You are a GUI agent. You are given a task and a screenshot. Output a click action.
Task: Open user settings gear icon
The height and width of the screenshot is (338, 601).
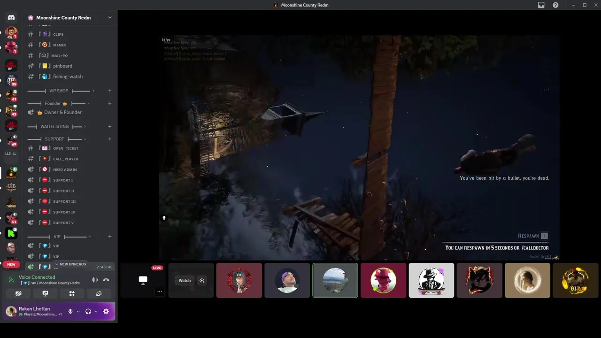tap(106, 311)
